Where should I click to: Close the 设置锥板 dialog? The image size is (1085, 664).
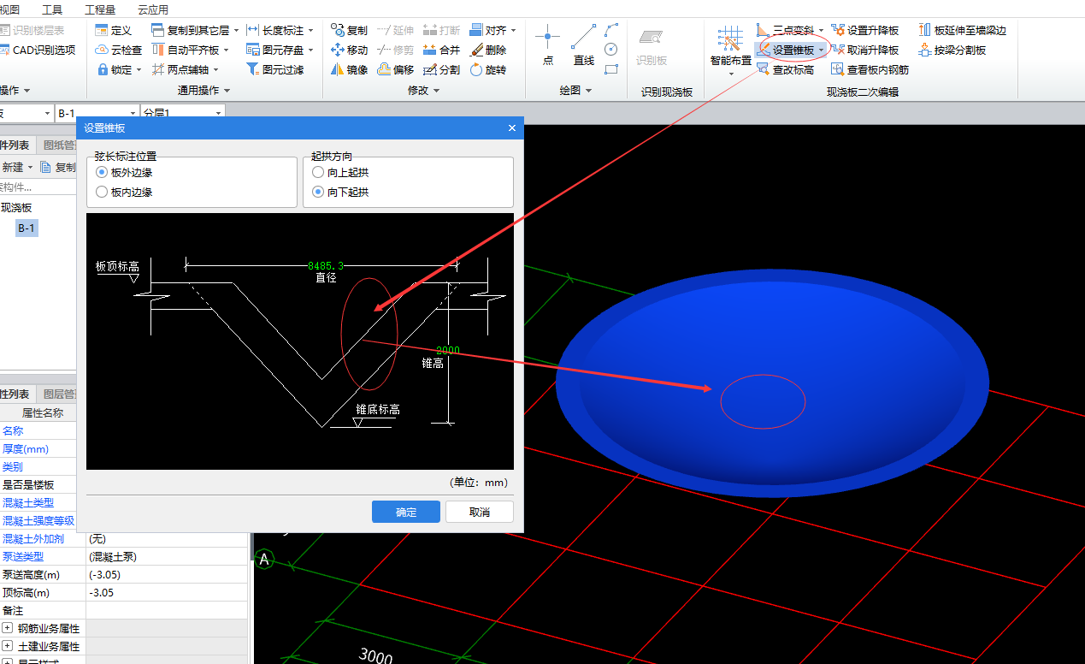(512, 128)
